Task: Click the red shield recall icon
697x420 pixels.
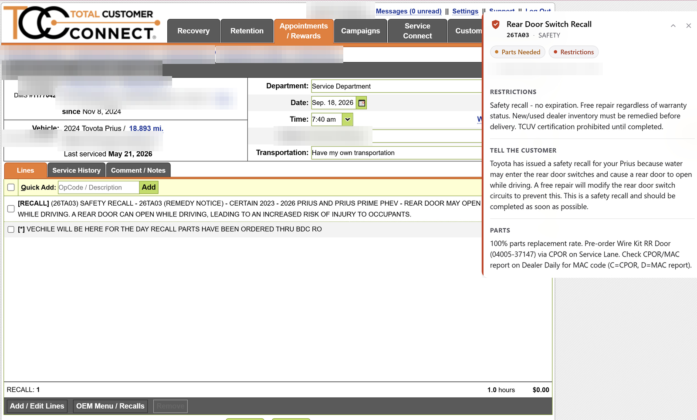Action: tap(496, 25)
